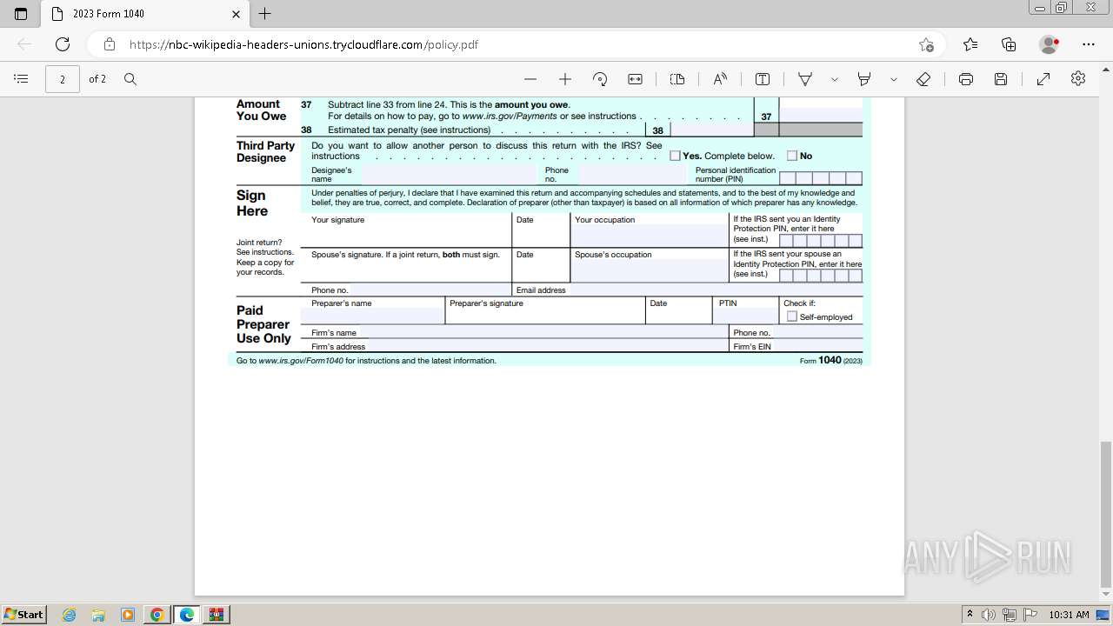
Task: Click the Firm's address field
Action: tap(547, 346)
